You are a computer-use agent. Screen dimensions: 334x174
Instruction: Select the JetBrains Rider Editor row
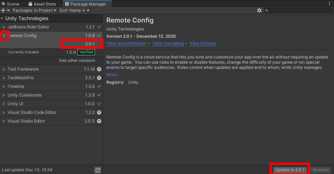click(x=51, y=27)
